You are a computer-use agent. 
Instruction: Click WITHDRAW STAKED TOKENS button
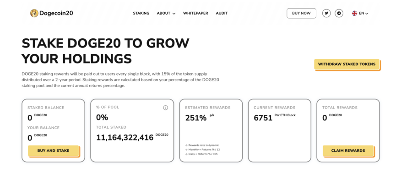pyautogui.click(x=347, y=64)
